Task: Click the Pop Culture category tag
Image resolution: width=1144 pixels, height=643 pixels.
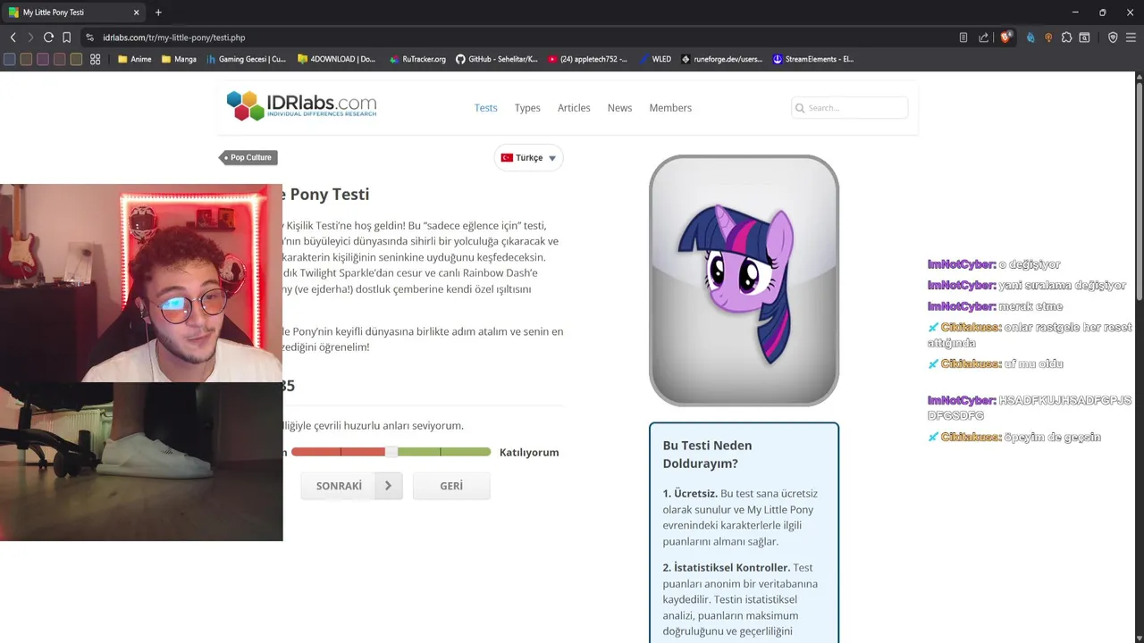Action: [x=248, y=157]
